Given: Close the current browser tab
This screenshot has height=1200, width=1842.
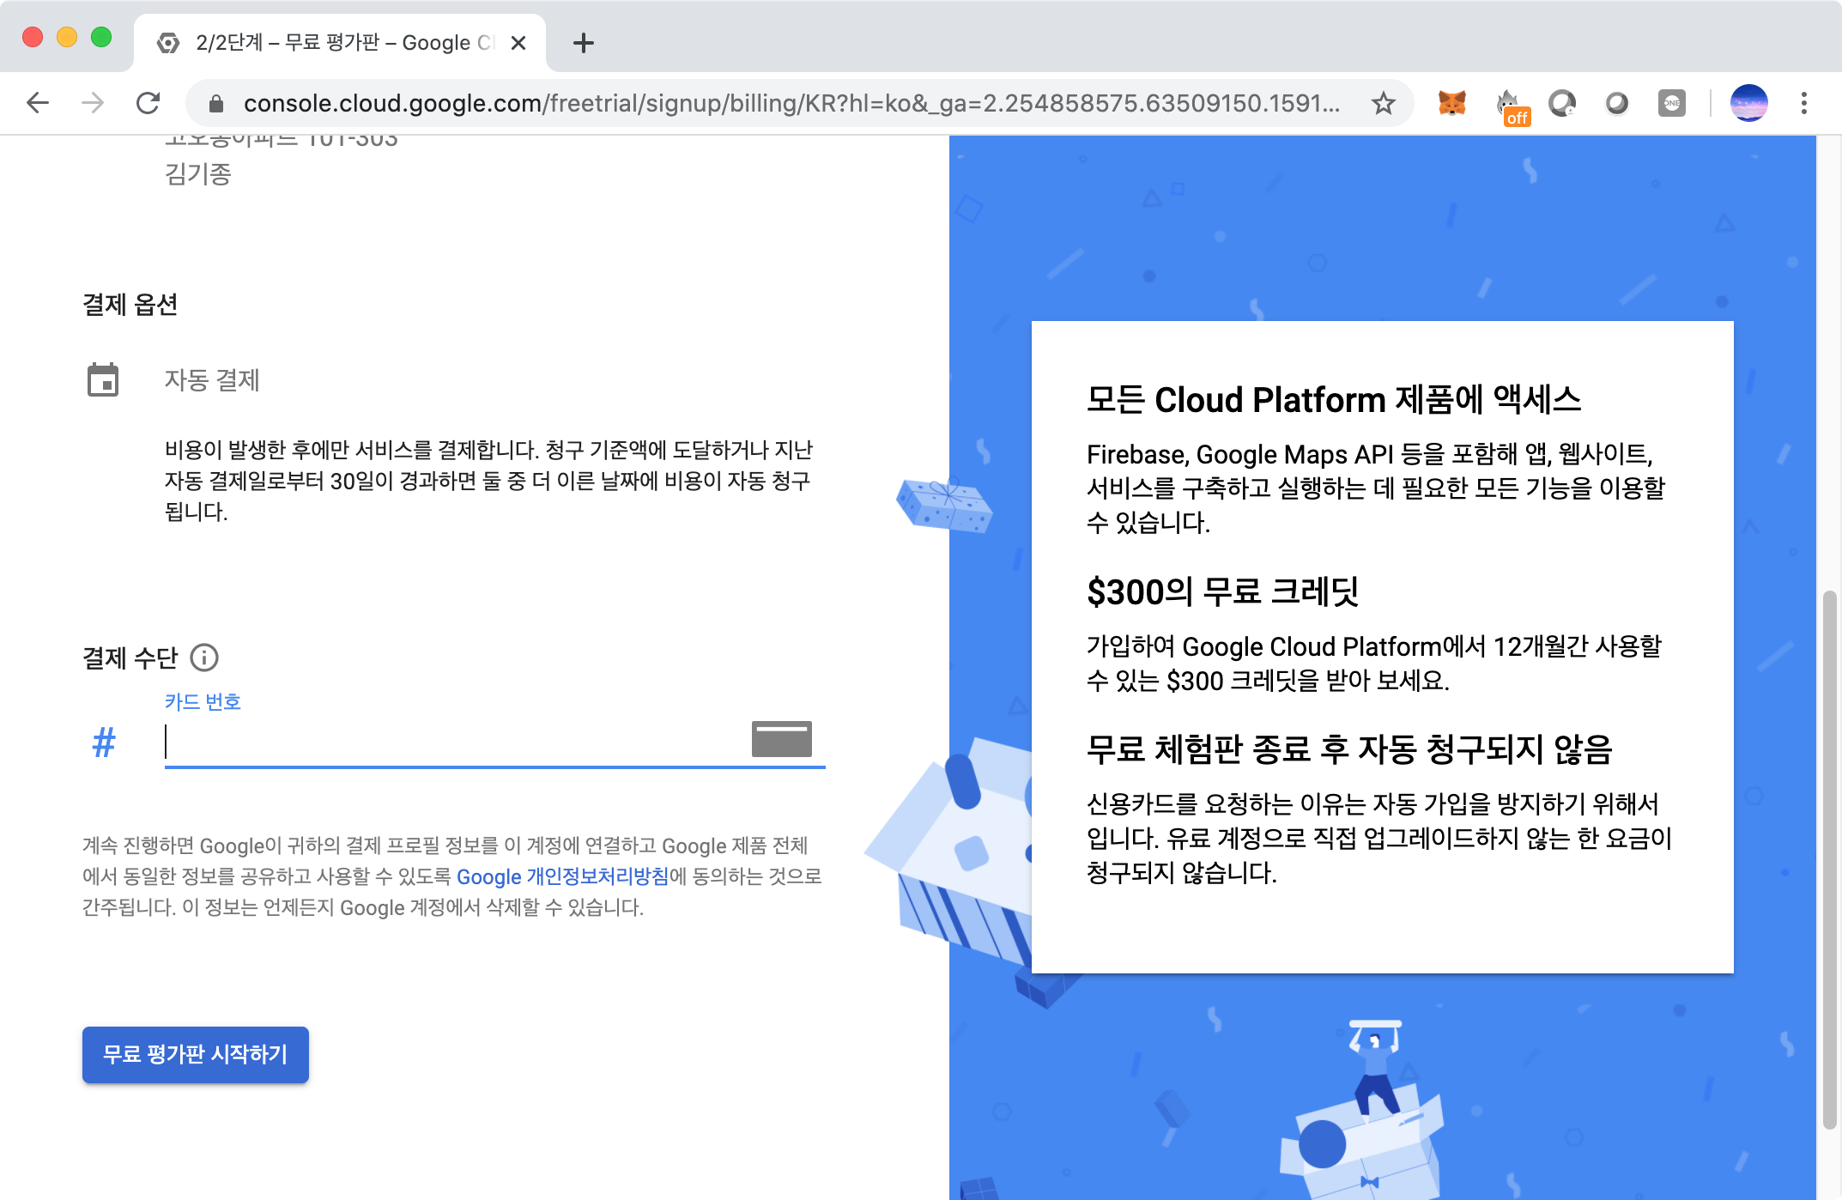Looking at the screenshot, I should pos(518,43).
